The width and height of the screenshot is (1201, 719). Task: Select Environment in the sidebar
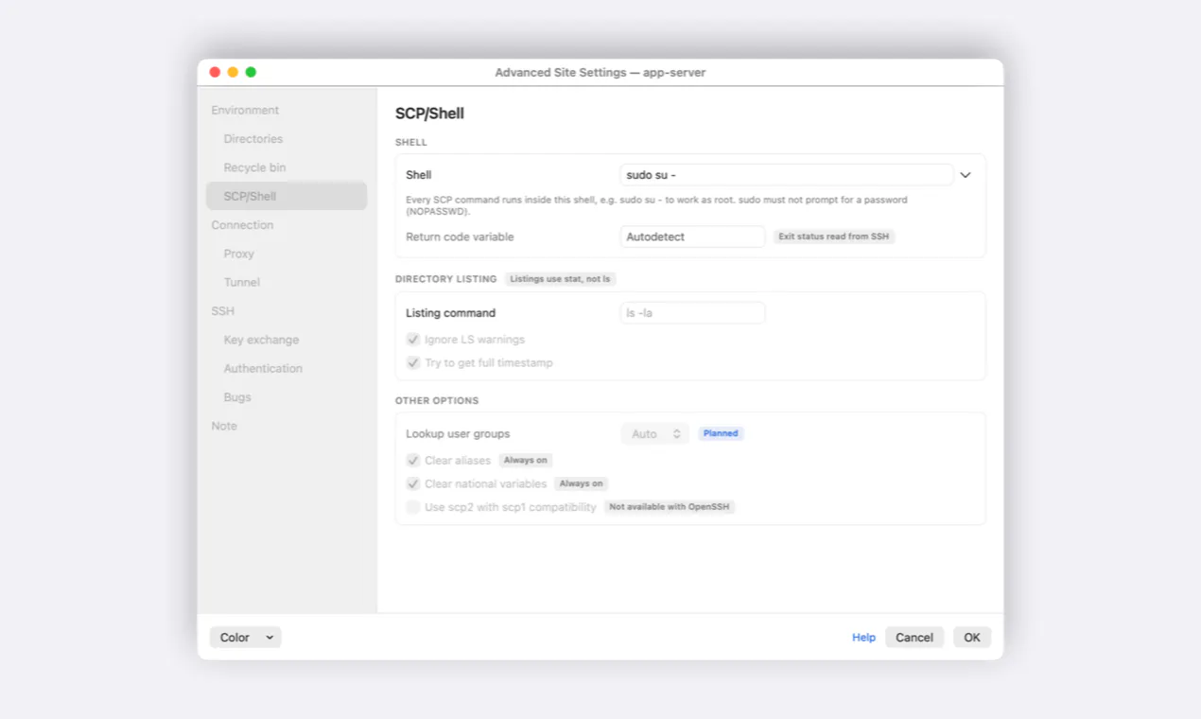click(245, 111)
